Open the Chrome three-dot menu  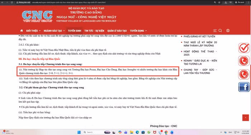tap(248, 2)
